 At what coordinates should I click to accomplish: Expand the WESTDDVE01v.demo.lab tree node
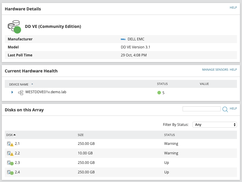[12, 92]
